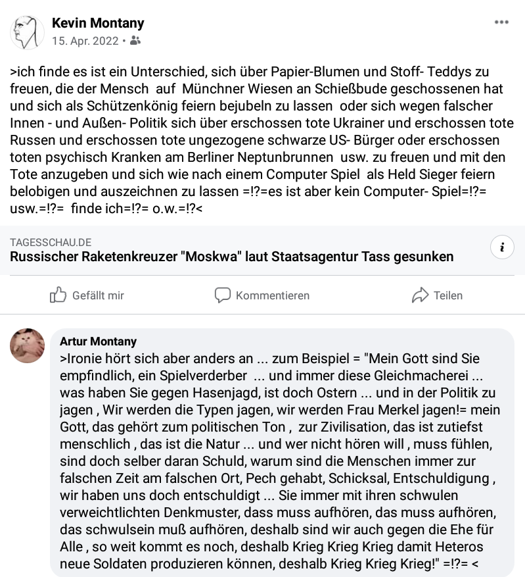Click the Teilen button label

tap(448, 295)
